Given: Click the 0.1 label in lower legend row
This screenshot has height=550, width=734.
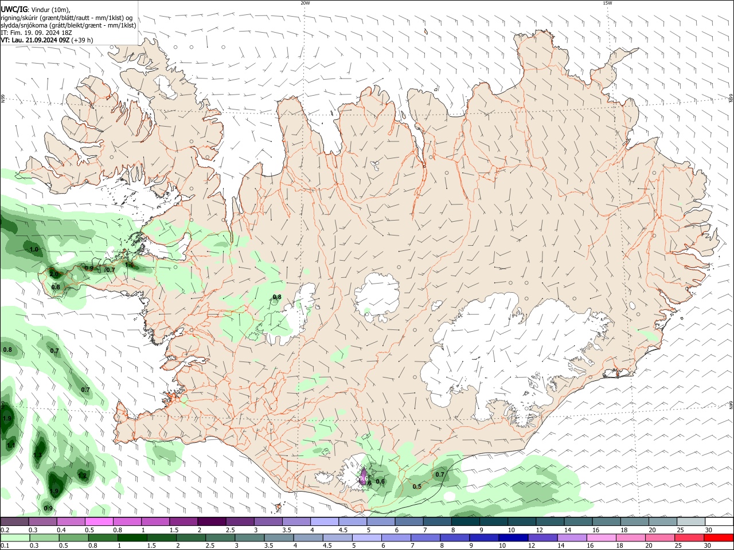Looking at the screenshot, I should tap(5, 546).
